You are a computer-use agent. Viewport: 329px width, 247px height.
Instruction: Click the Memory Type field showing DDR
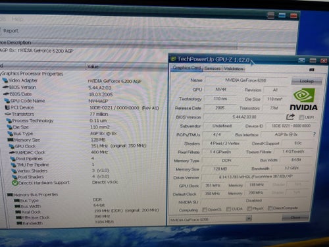coord(226,161)
